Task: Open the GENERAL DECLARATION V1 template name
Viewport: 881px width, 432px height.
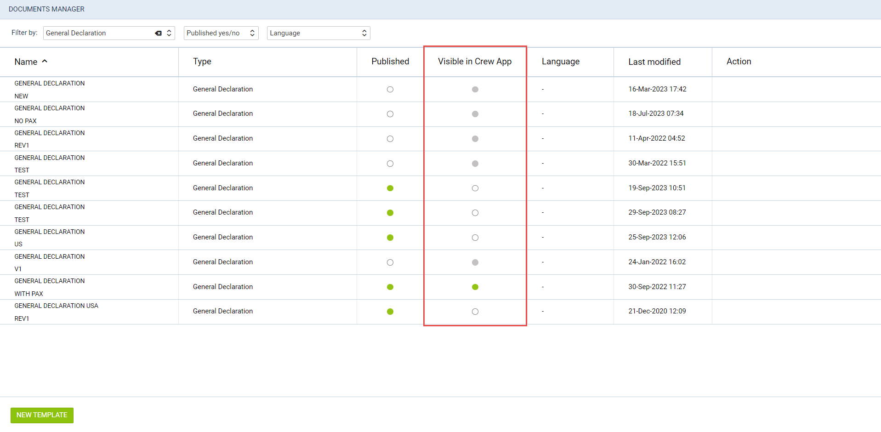Action: [50, 262]
